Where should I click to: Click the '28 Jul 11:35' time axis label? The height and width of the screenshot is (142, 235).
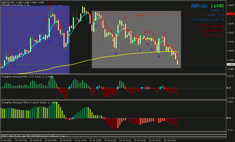pos(110,140)
